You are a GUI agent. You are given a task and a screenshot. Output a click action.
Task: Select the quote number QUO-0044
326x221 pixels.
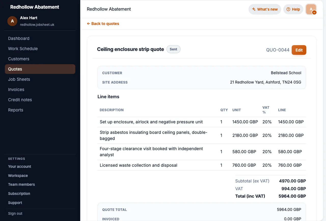(x=278, y=50)
